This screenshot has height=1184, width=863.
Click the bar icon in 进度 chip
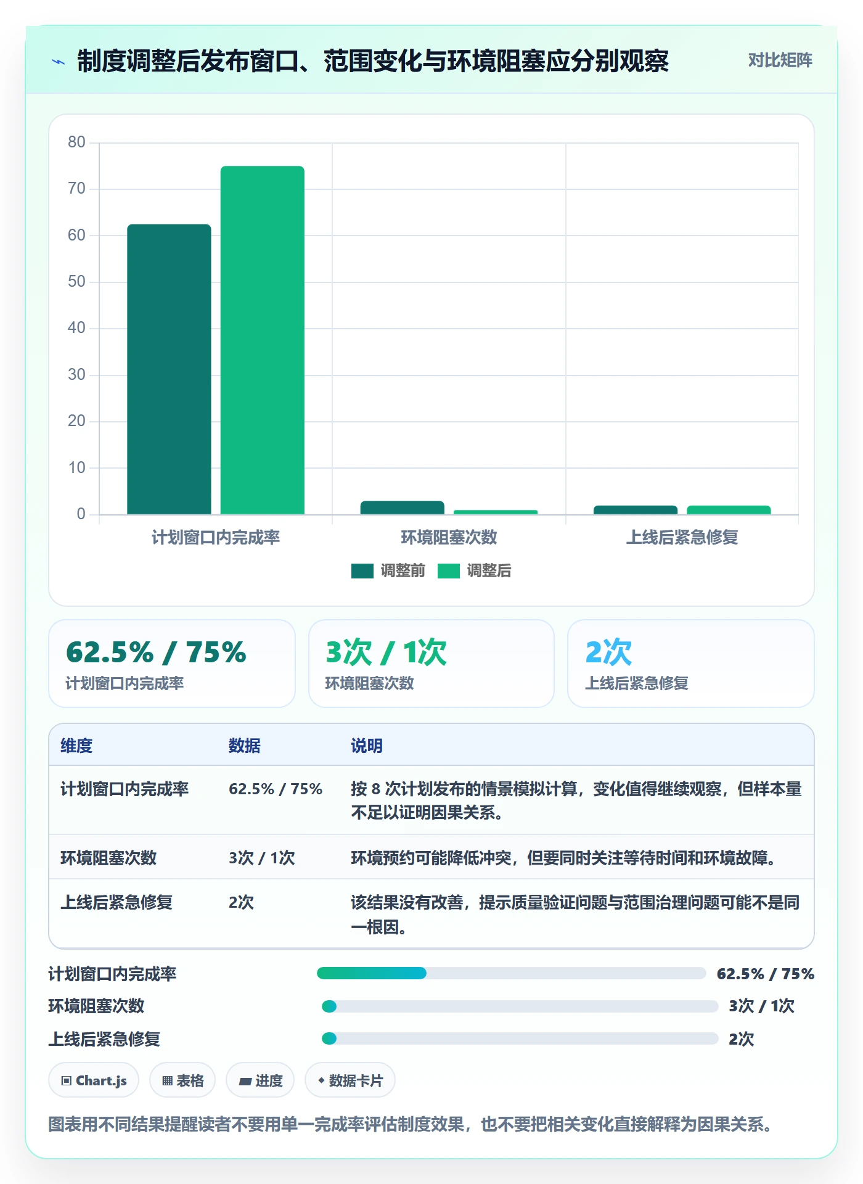tap(245, 1081)
